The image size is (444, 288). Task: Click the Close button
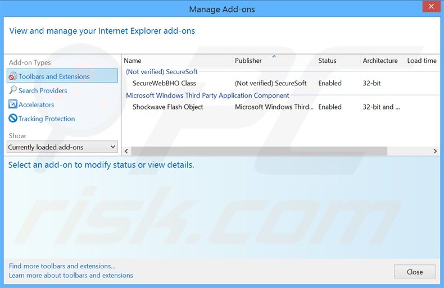coord(415,272)
